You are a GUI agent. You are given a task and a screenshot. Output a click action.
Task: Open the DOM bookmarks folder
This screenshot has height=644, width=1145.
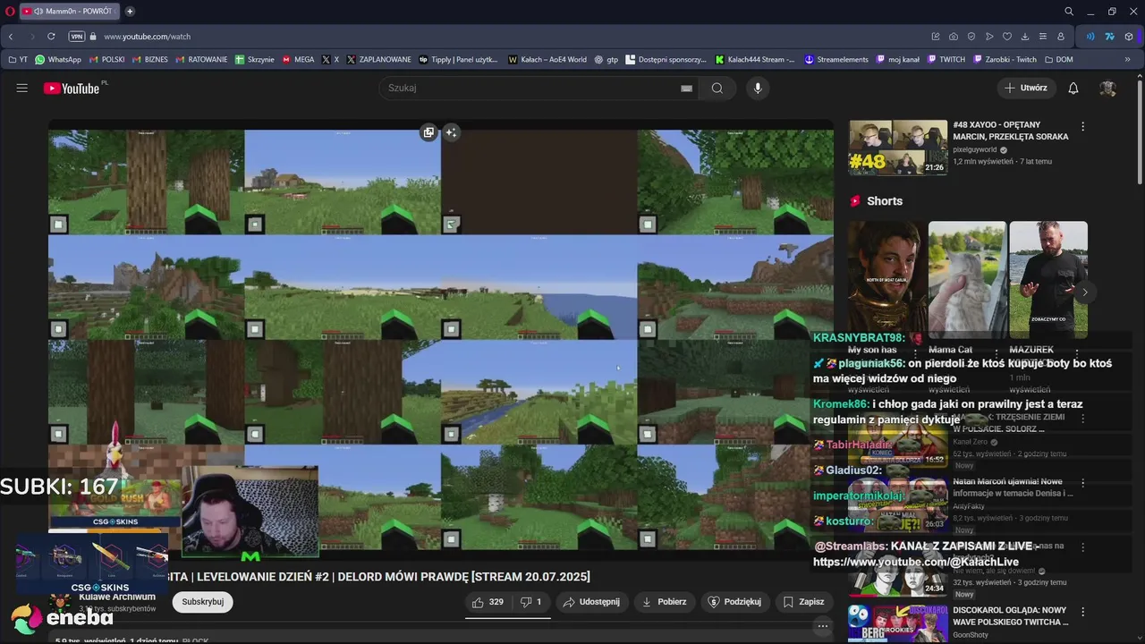click(x=1058, y=60)
